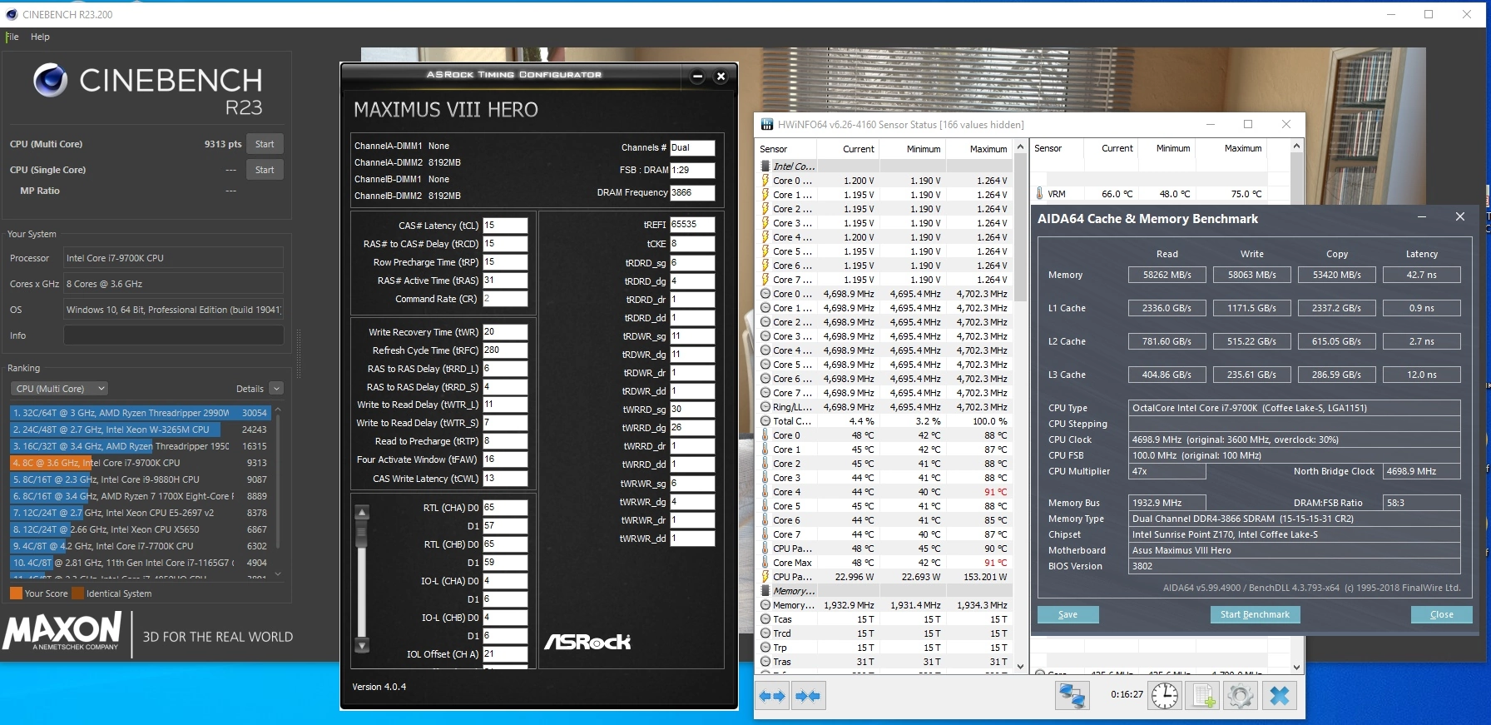The width and height of the screenshot is (1491, 725).
Task: Click the DRAM Frequency field in ASRock
Action: coord(692,192)
